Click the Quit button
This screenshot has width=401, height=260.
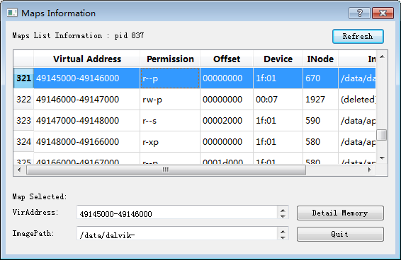point(340,234)
